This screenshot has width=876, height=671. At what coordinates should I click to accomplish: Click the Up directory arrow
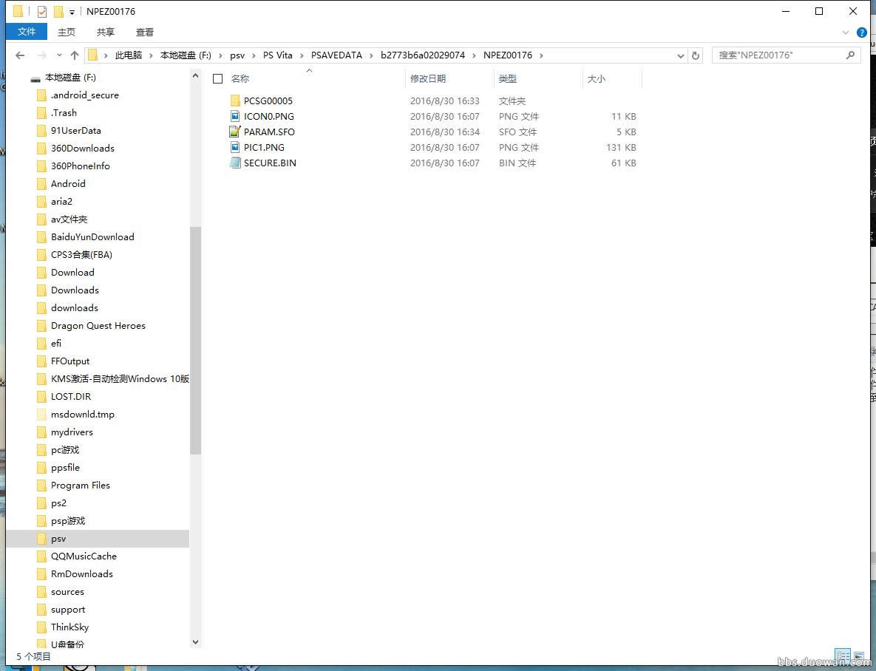(x=75, y=55)
